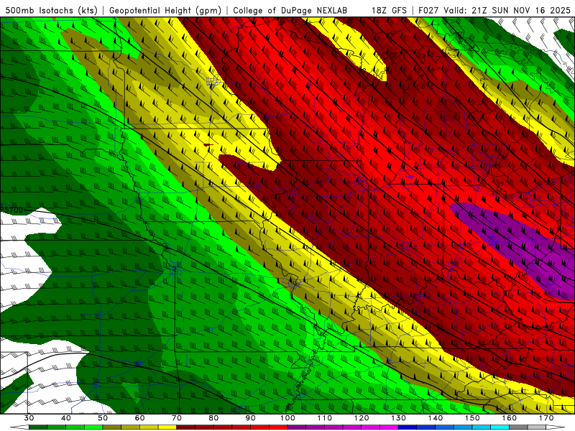
Task: Click the "F027" forecast hour text
Action: [x=428, y=10]
